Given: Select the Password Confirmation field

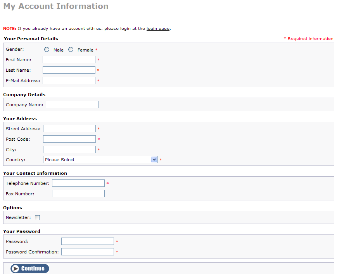Looking at the screenshot, I should pos(88,252).
